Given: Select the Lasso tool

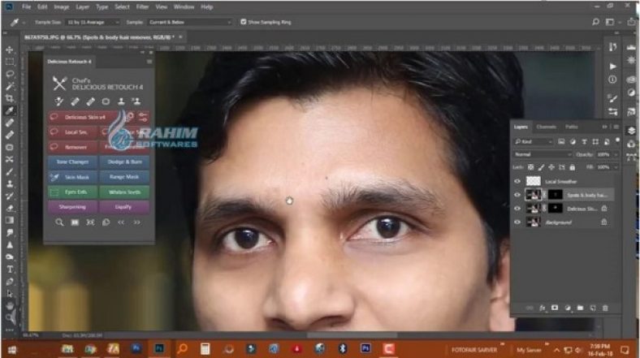Looking at the screenshot, I should (9, 74).
